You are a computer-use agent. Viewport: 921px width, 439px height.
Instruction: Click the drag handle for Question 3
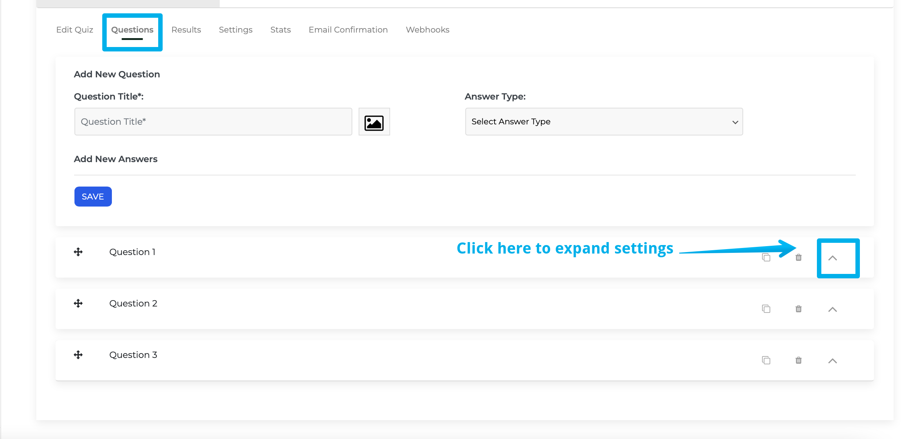(x=78, y=355)
